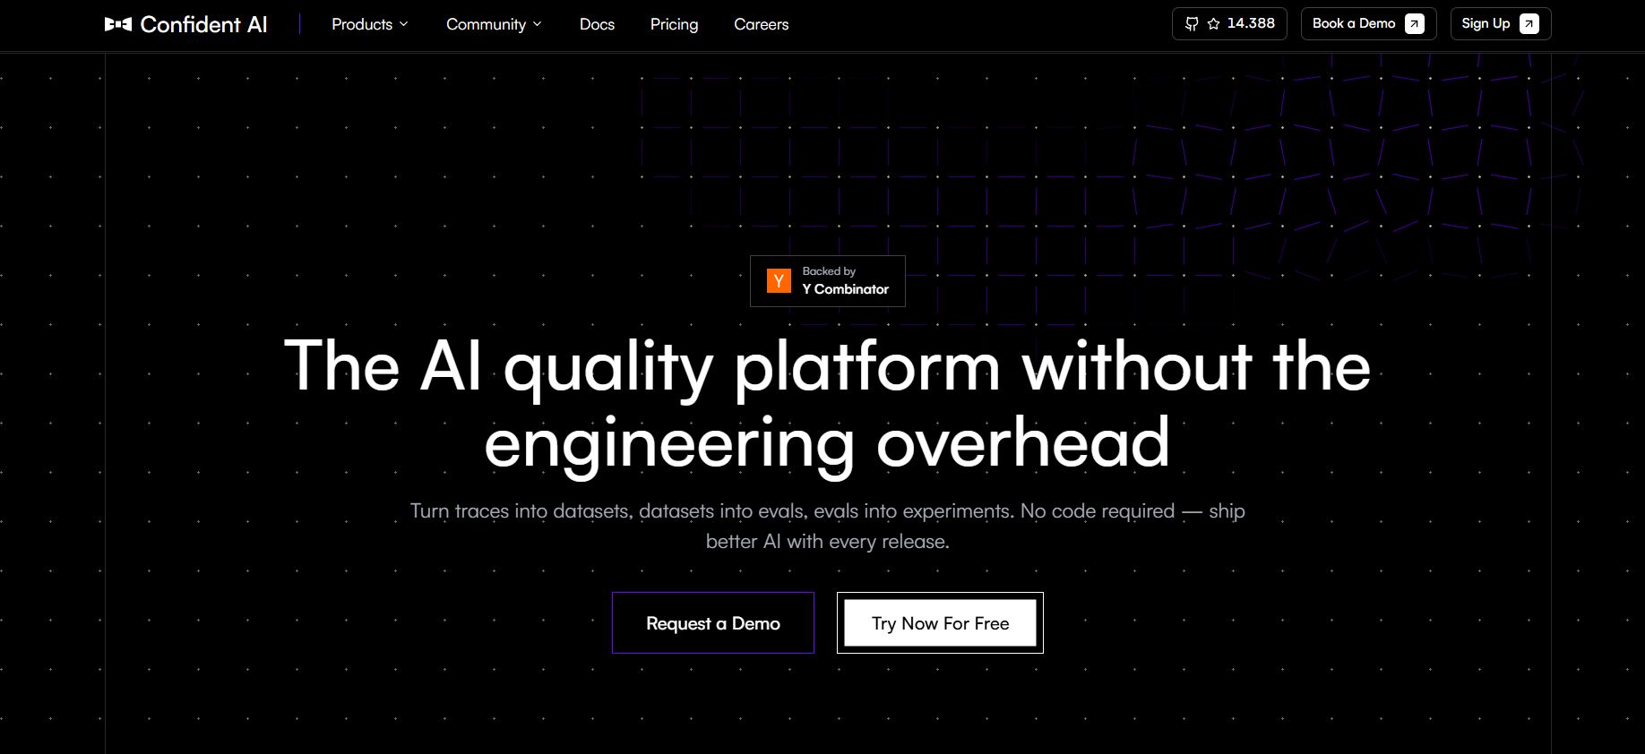Click the Request a Demo button

click(x=713, y=622)
